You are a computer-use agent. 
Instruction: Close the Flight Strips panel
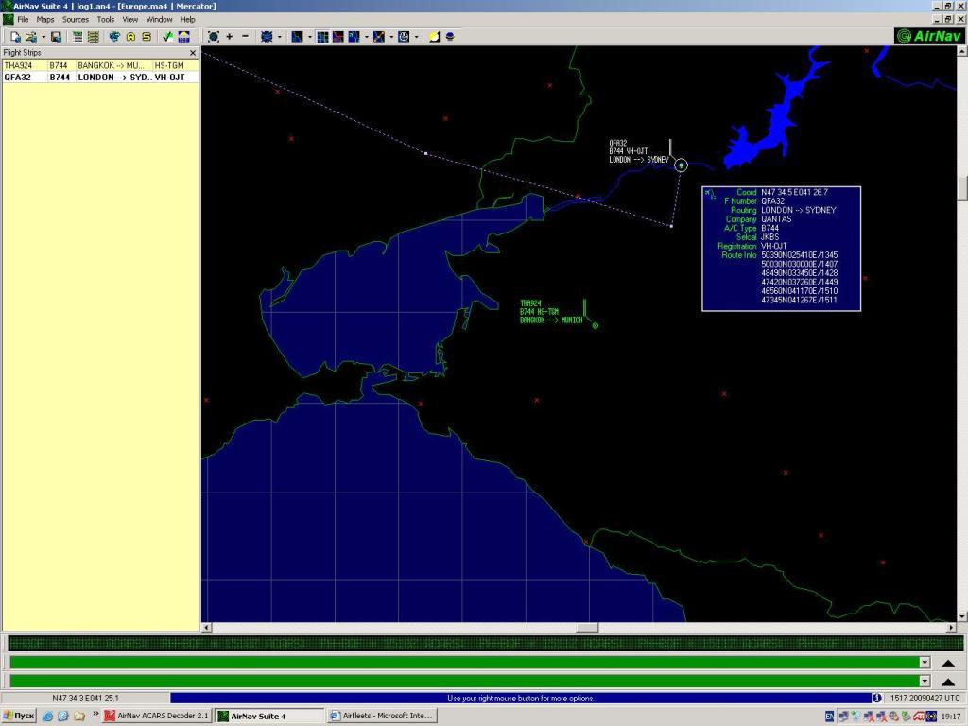[x=193, y=53]
